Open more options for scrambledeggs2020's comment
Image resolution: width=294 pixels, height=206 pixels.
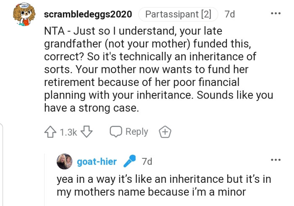click(x=276, y=13)
